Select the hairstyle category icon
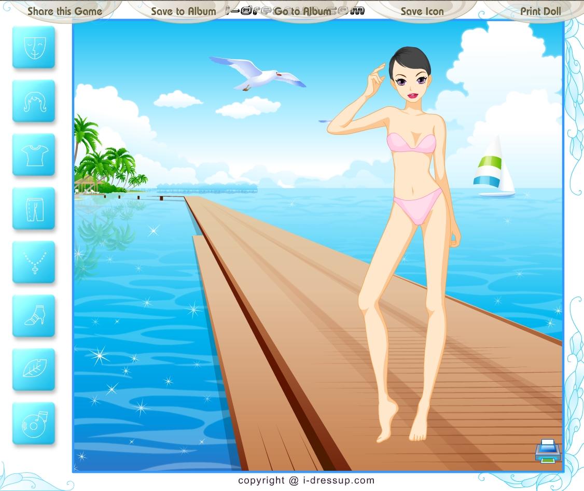This screenshot has height=491, width=584. [34, 101]
